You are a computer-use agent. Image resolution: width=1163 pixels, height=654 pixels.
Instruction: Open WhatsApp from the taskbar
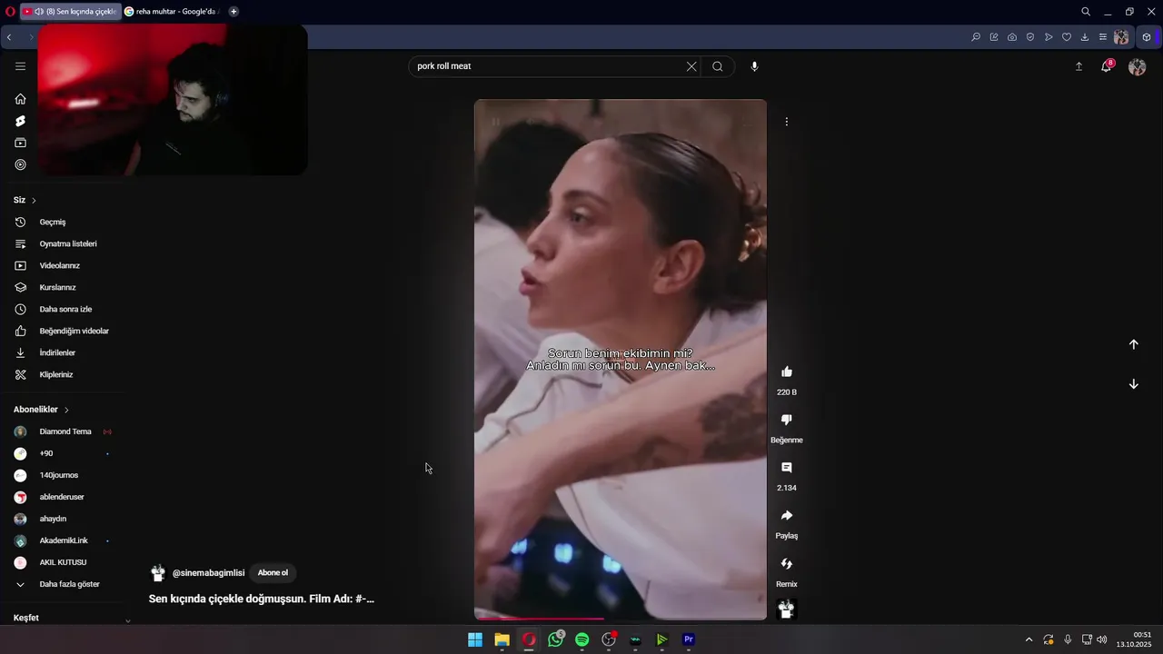click(x=556, y=639)
